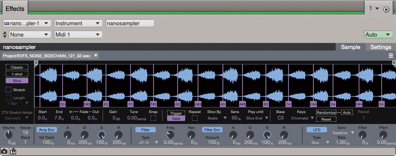Select the F#3 slice marker
This screenshot has height=156, width=396.
tap(153, 104)
